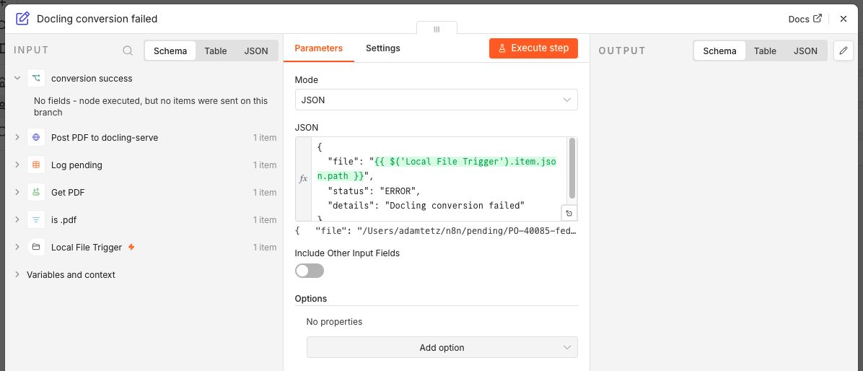Open the Mode dropdown showing JSON
Image resolution: width=863 pixels, height=371 pixels.
tap(436, 100)
